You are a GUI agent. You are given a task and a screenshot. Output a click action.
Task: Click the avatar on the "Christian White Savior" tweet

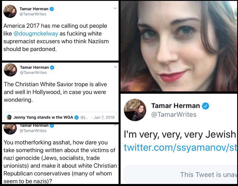pyautogui.click(x=10, y=70)
